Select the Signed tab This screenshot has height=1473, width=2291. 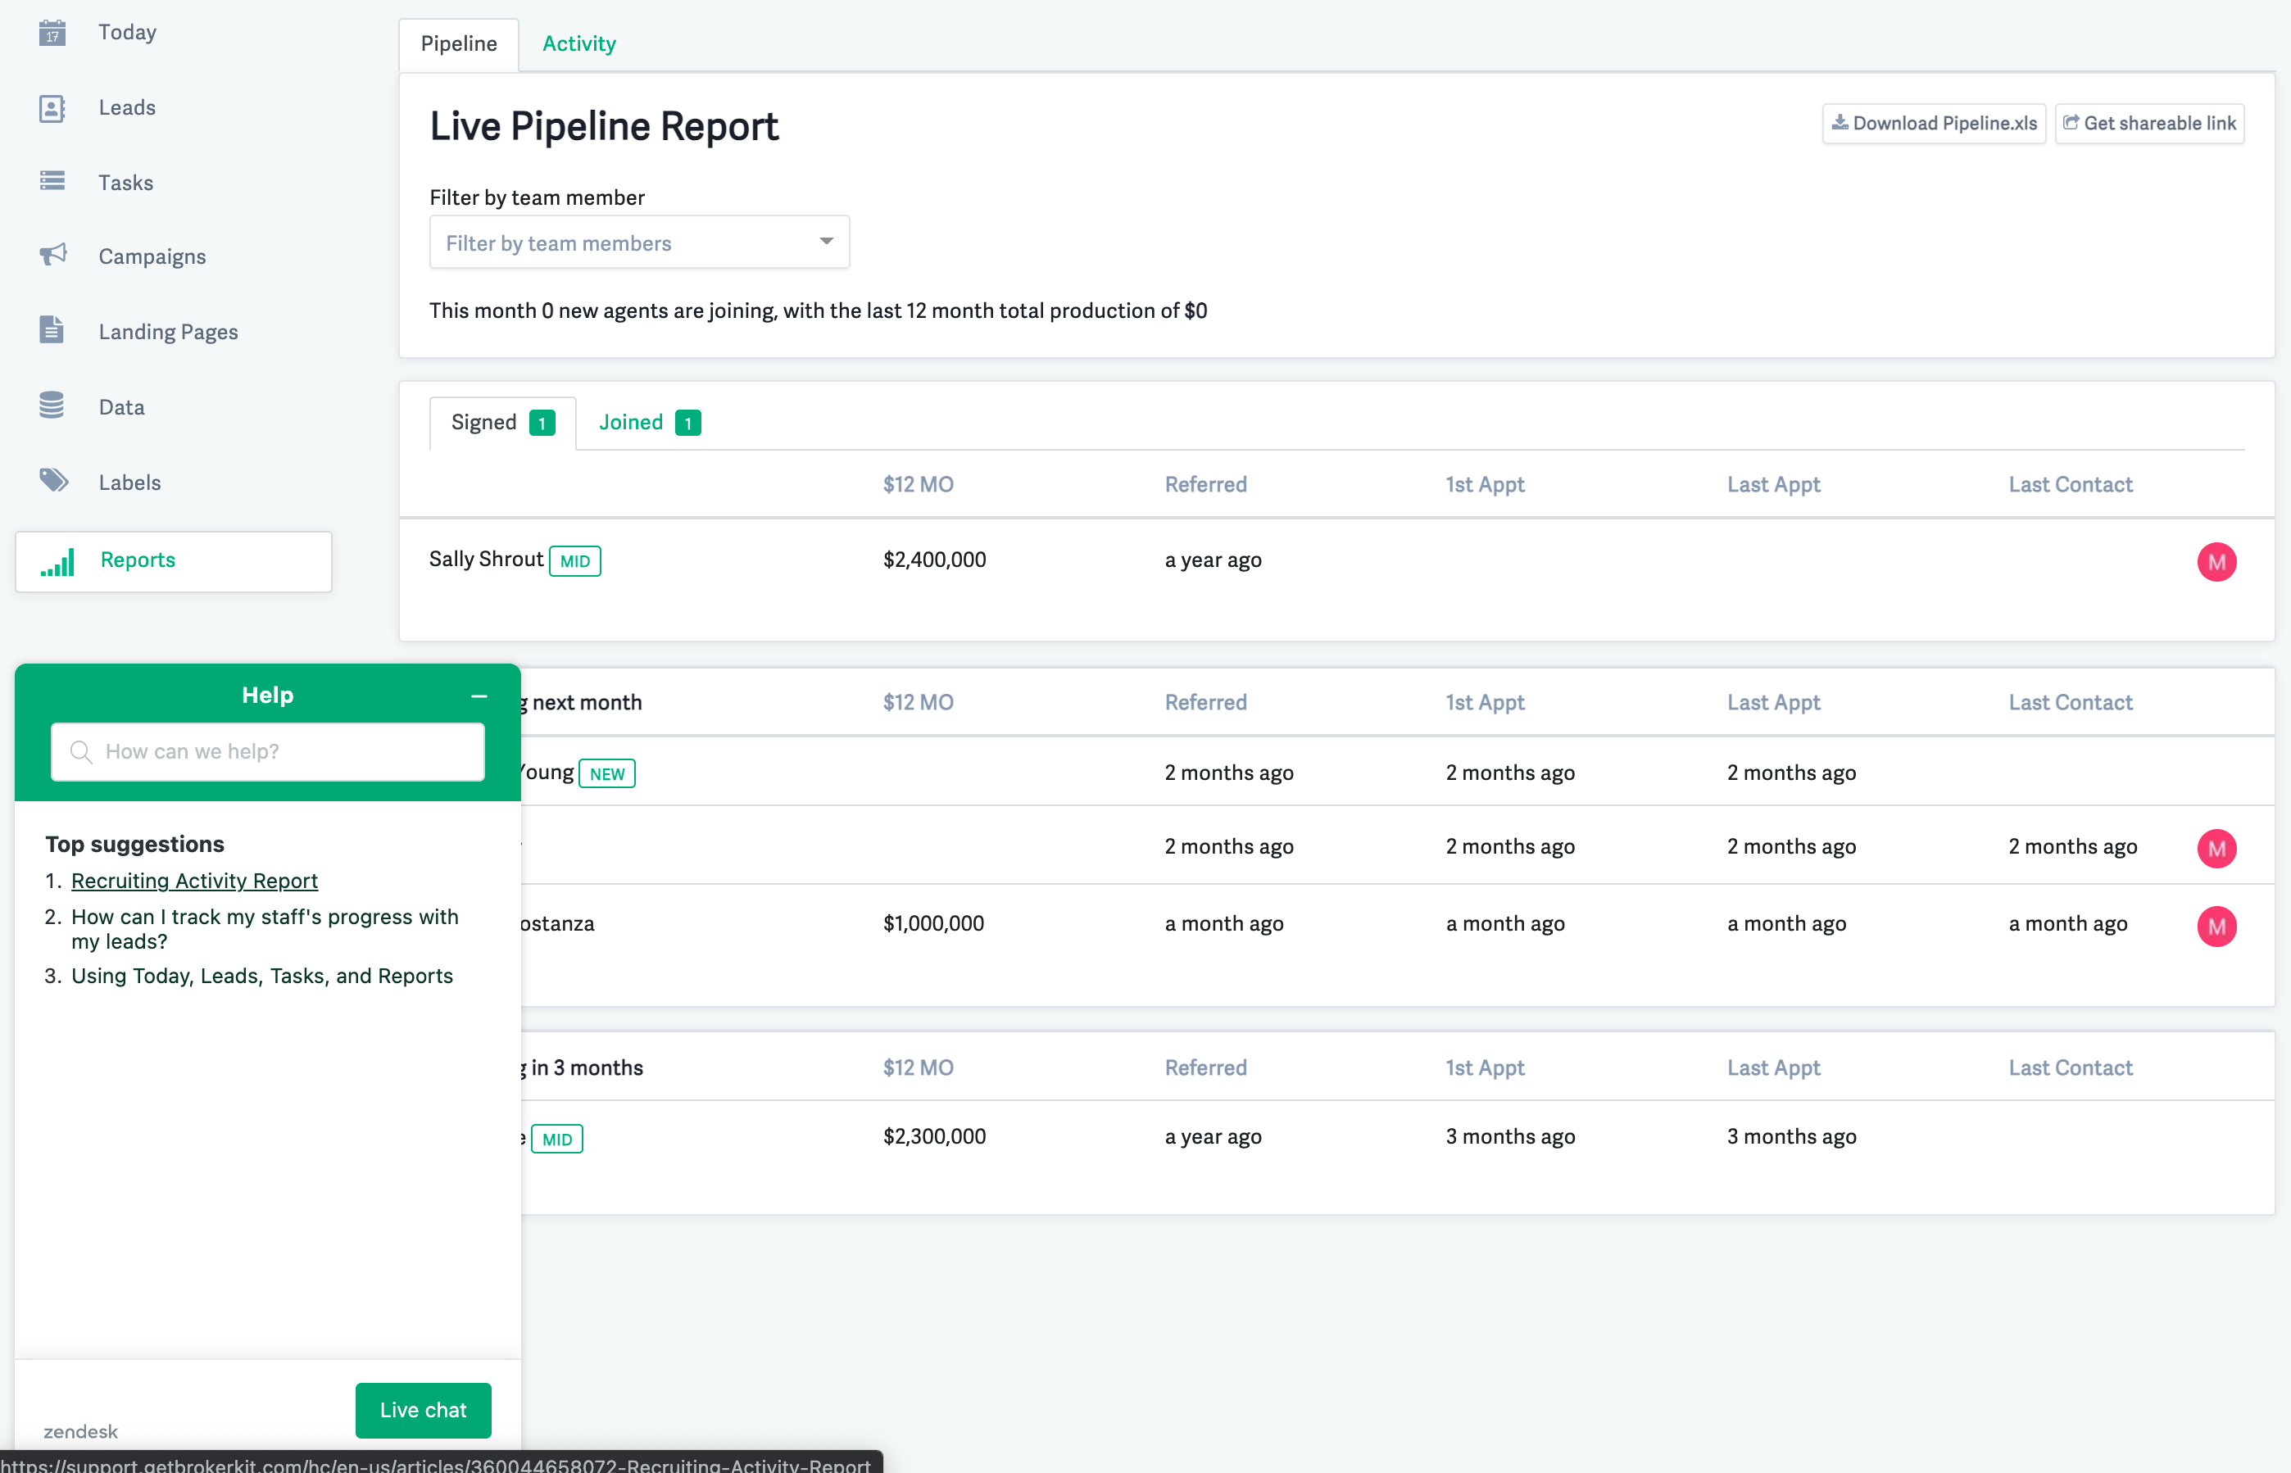502,423
